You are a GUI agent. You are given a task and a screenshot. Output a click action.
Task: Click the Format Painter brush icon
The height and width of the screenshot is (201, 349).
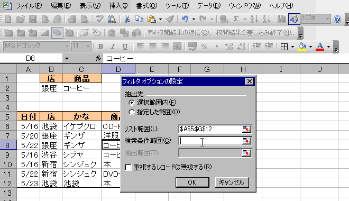tap(170, 19)
